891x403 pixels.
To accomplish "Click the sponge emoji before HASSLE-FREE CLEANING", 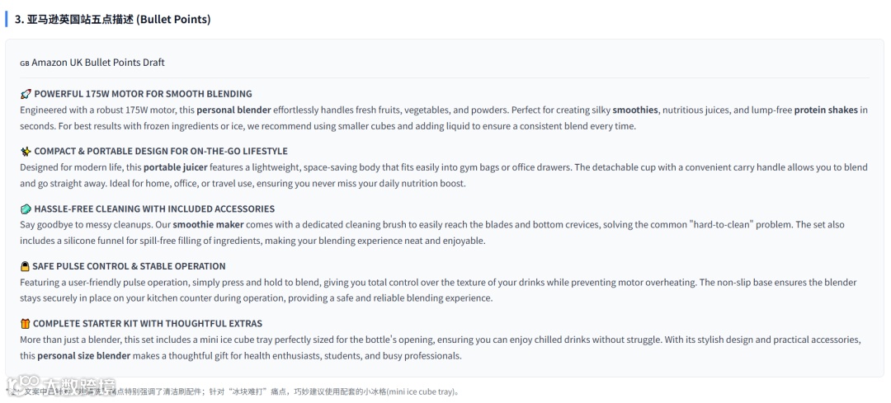I will tap(26, 209).
